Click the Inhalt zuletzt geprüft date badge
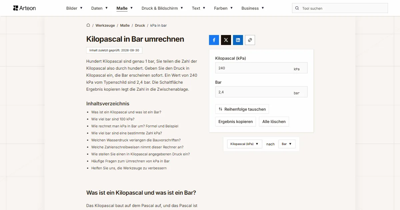 click(x=114, y=50)
